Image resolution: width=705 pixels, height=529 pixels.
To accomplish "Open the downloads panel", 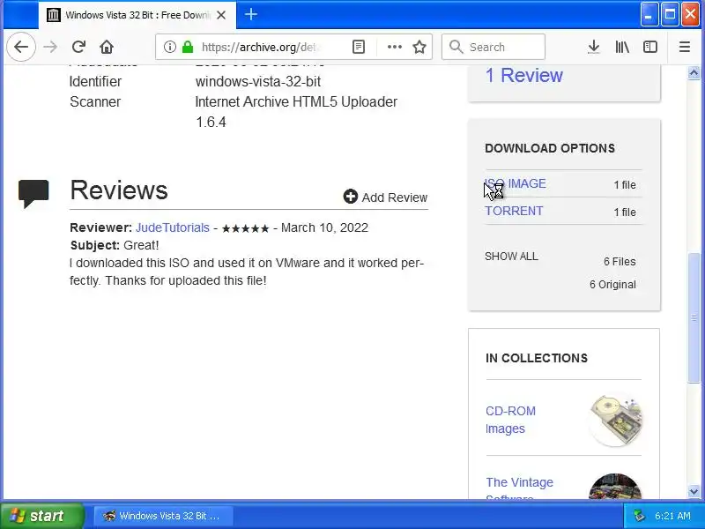I will coord(593,47).
